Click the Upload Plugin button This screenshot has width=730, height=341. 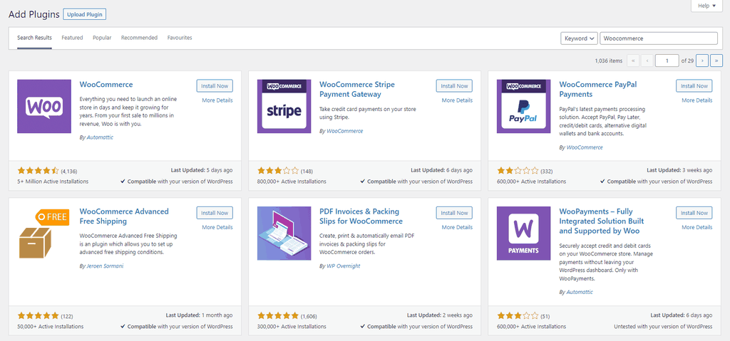tap(85, 14)
